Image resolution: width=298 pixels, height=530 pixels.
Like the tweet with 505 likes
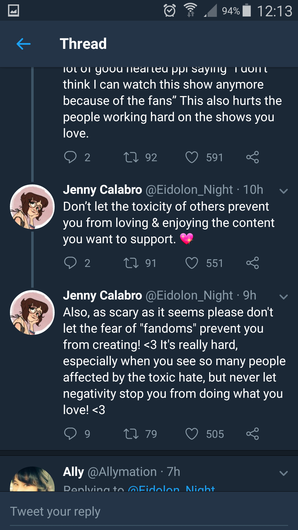[x=192, y=434]
